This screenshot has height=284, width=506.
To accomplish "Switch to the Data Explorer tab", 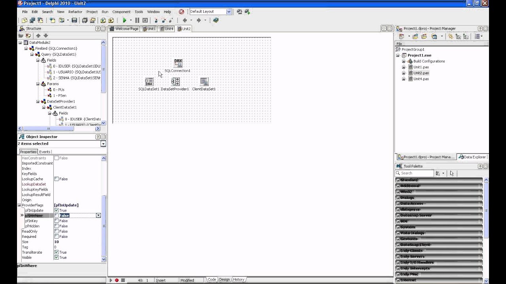I will pos(472,157).
